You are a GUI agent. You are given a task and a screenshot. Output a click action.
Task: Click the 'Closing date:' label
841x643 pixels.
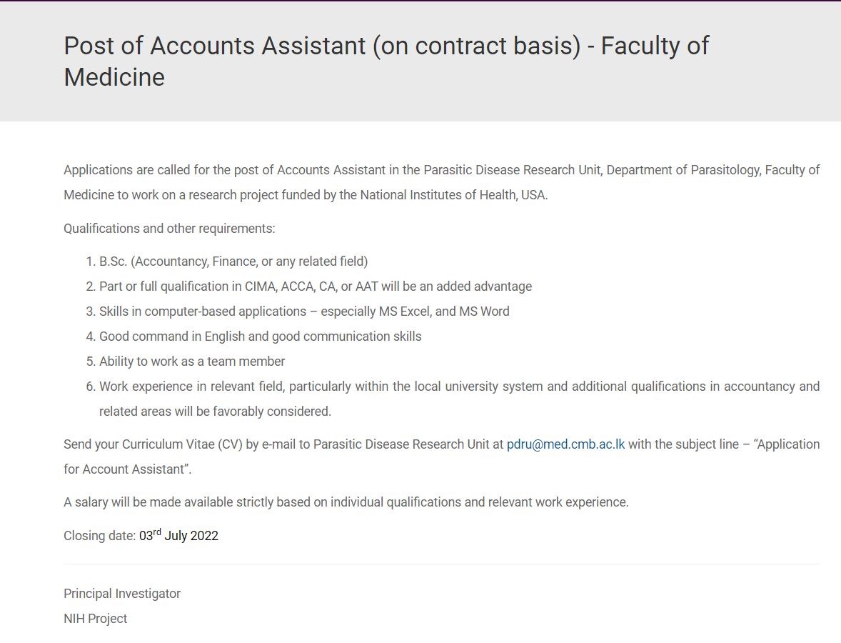99,536
